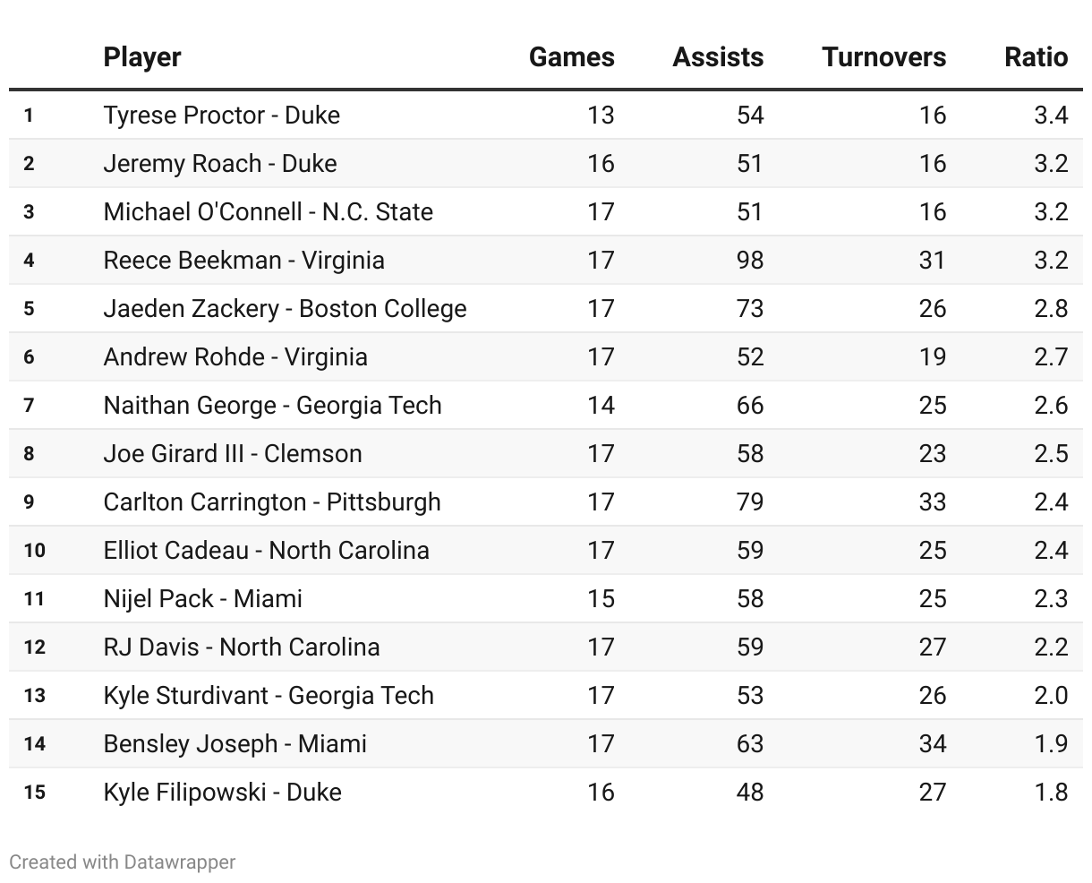Select Michael O'Connell - N.C. State row
This screenshot has width=1092, height=883.
[268, 212]
